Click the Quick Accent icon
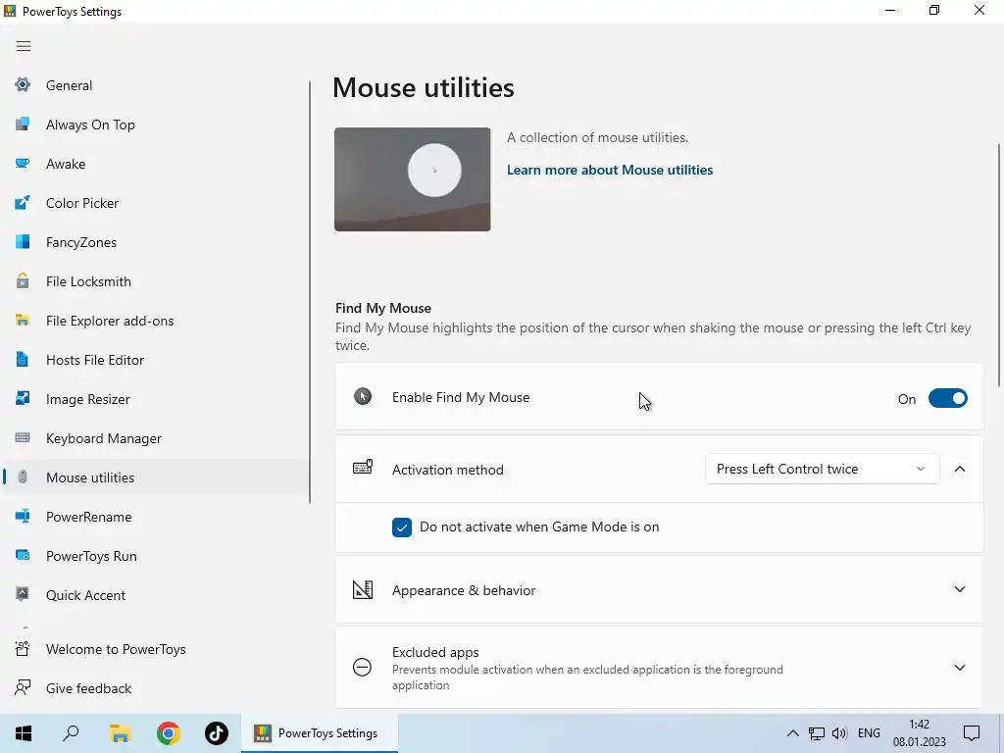Image resolution: width=1004 pixels, height=753 pixels. coord(23,594)
